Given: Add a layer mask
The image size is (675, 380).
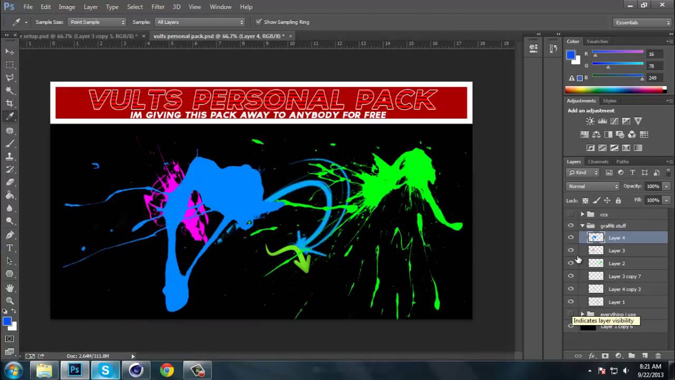Looking at the screenshot, I should coord(605,356).
